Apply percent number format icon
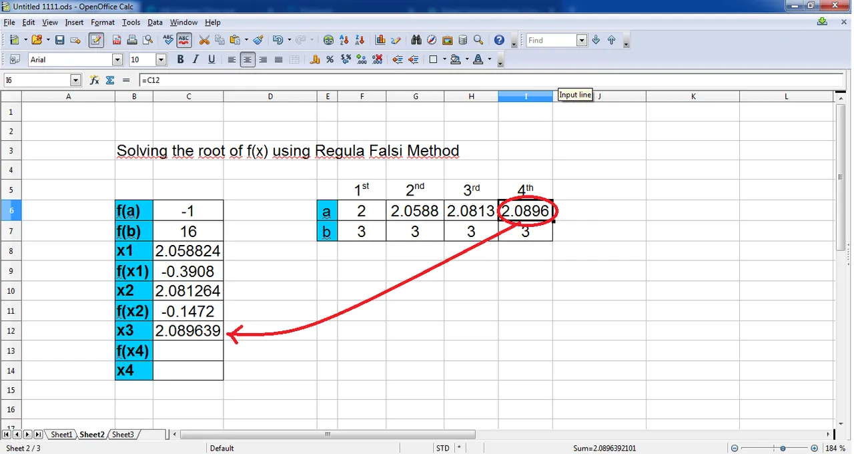Screen dimensions: 854x454 pos(330,59)
